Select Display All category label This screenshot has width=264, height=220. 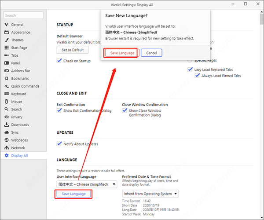pos(19,155)
